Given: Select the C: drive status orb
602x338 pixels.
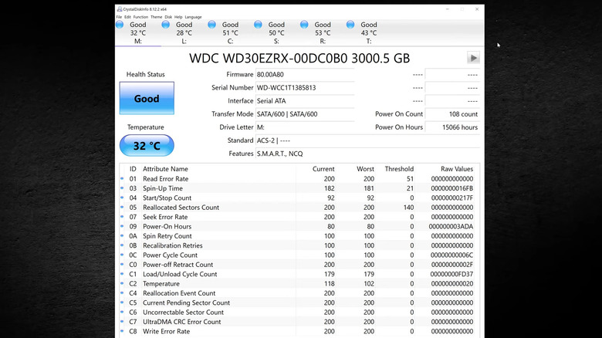Looking at the screenshot, I should 212,25.
